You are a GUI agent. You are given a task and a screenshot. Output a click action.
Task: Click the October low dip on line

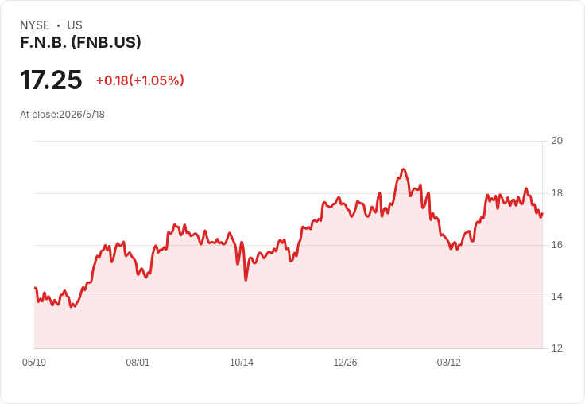[x=246, y=280]
